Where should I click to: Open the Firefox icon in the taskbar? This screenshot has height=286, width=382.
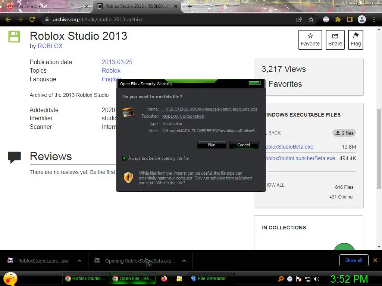click(164, 279)
